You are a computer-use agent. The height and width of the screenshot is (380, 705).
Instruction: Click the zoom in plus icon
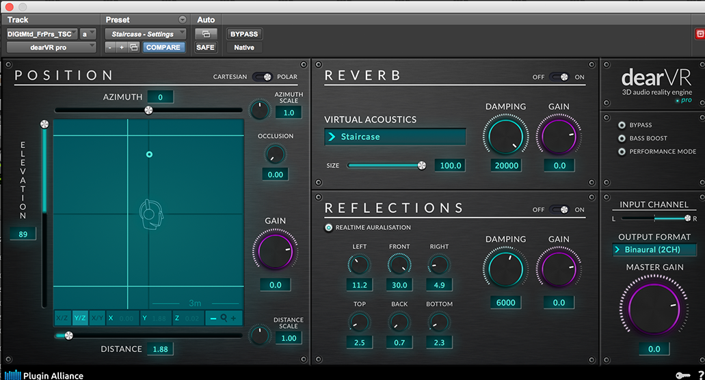(x=233, y=318)
